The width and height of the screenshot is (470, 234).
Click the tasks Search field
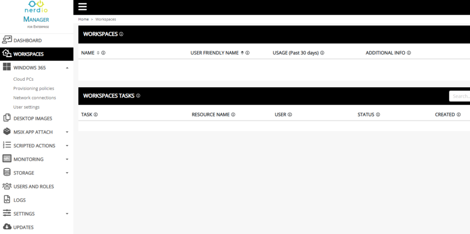coord(459,96)
